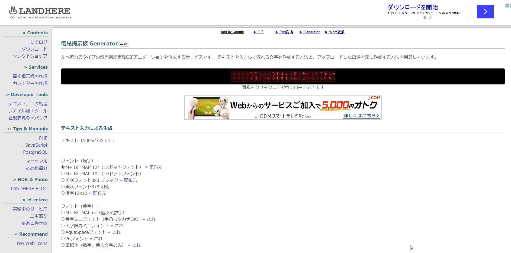The height and width of the screenshot is (253, 511).
Task: Open the ロゴ ad link
Action: click(x=259, y=32)
